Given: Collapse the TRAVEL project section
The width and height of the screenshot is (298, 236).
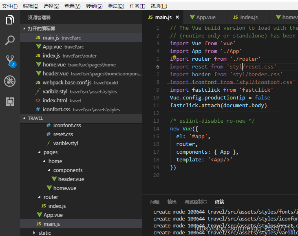Looking at the screenshot, I should [x=24, y=118].
